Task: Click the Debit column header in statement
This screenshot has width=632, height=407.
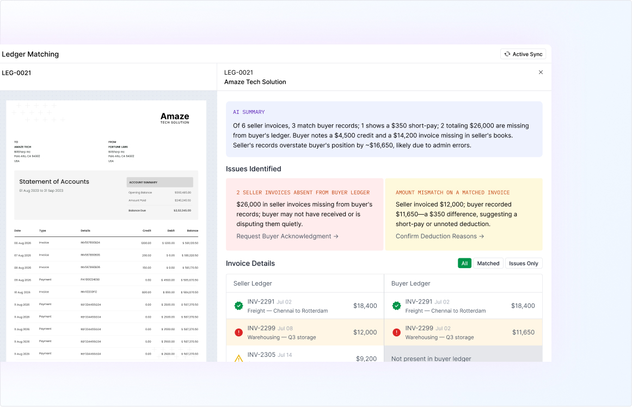Action: coord(171,230)
